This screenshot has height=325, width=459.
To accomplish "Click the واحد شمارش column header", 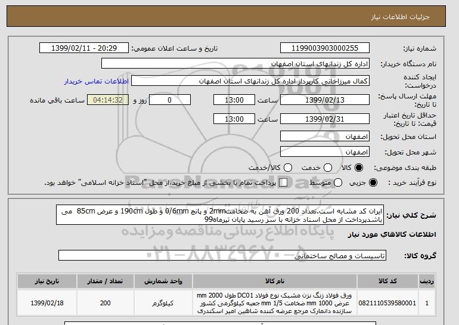I will pyautogui.click(x=163, y=281).
